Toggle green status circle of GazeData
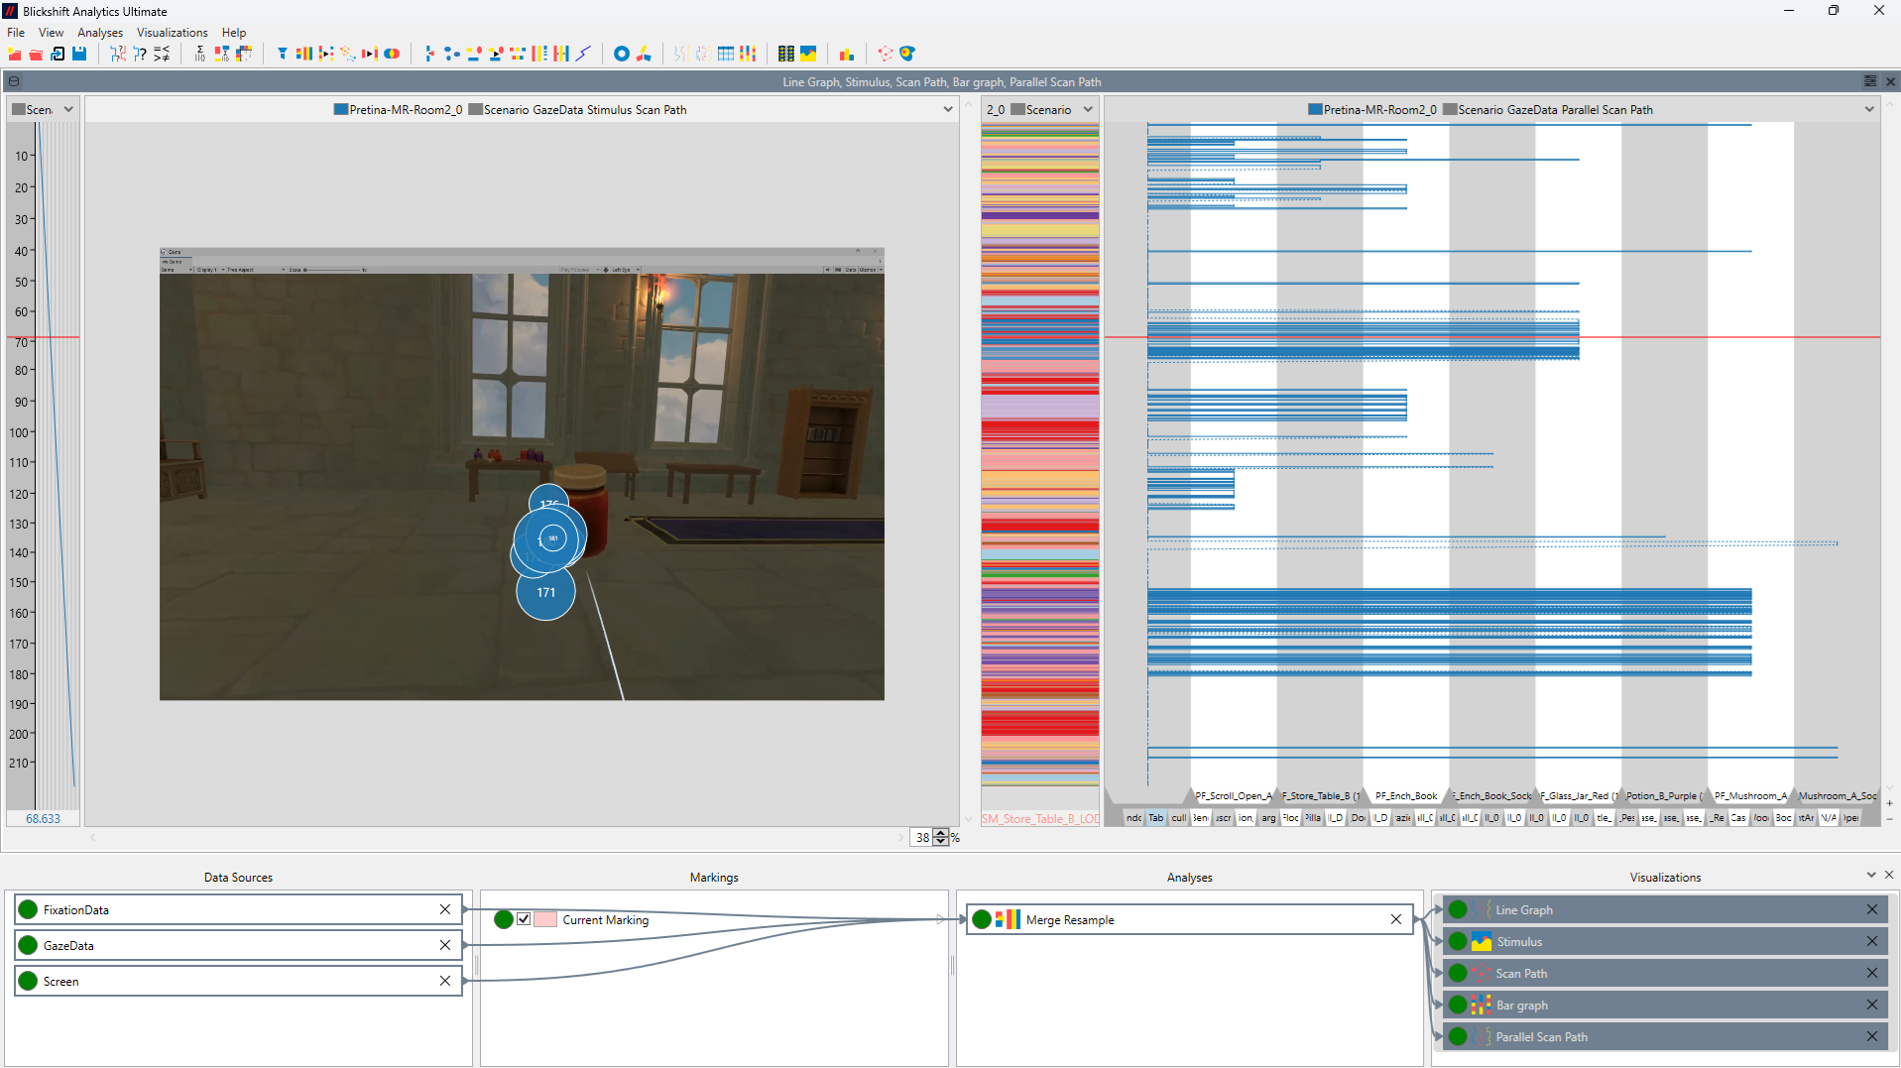 click(28, 945)
